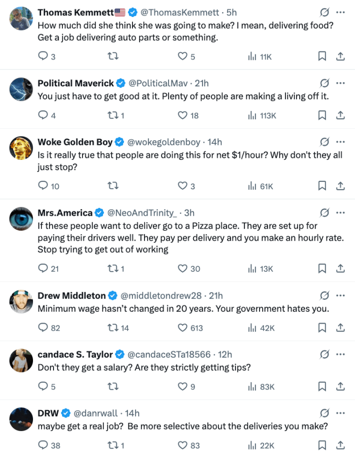Expand three-dot menu on Drew Middleton's tweet

click(340, 296)
